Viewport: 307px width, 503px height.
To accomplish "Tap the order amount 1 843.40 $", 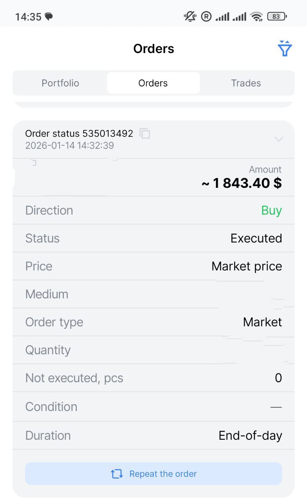I will [242, 183].
